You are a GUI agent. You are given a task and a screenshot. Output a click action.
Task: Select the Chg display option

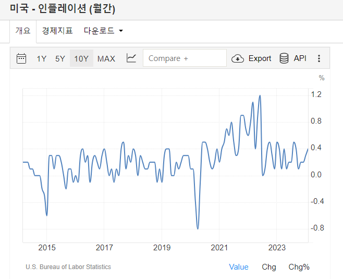click(x=269, y=267)
